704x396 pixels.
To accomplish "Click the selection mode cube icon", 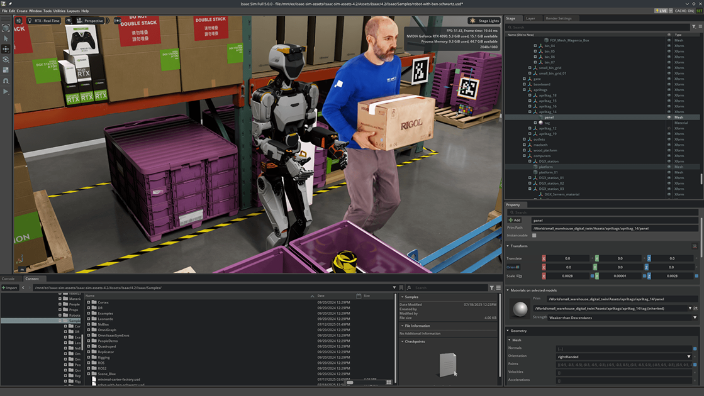I will coord(6,28).
